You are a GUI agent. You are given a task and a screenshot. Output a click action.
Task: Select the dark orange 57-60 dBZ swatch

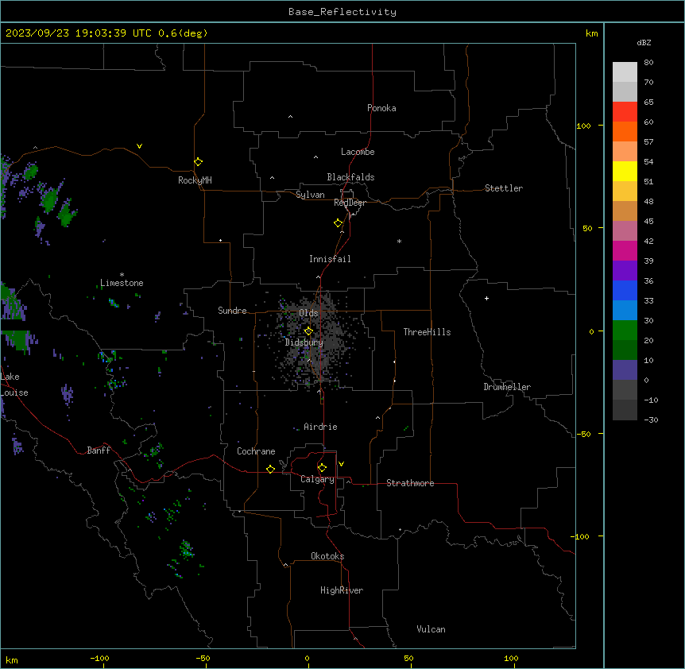coord(625,131)
